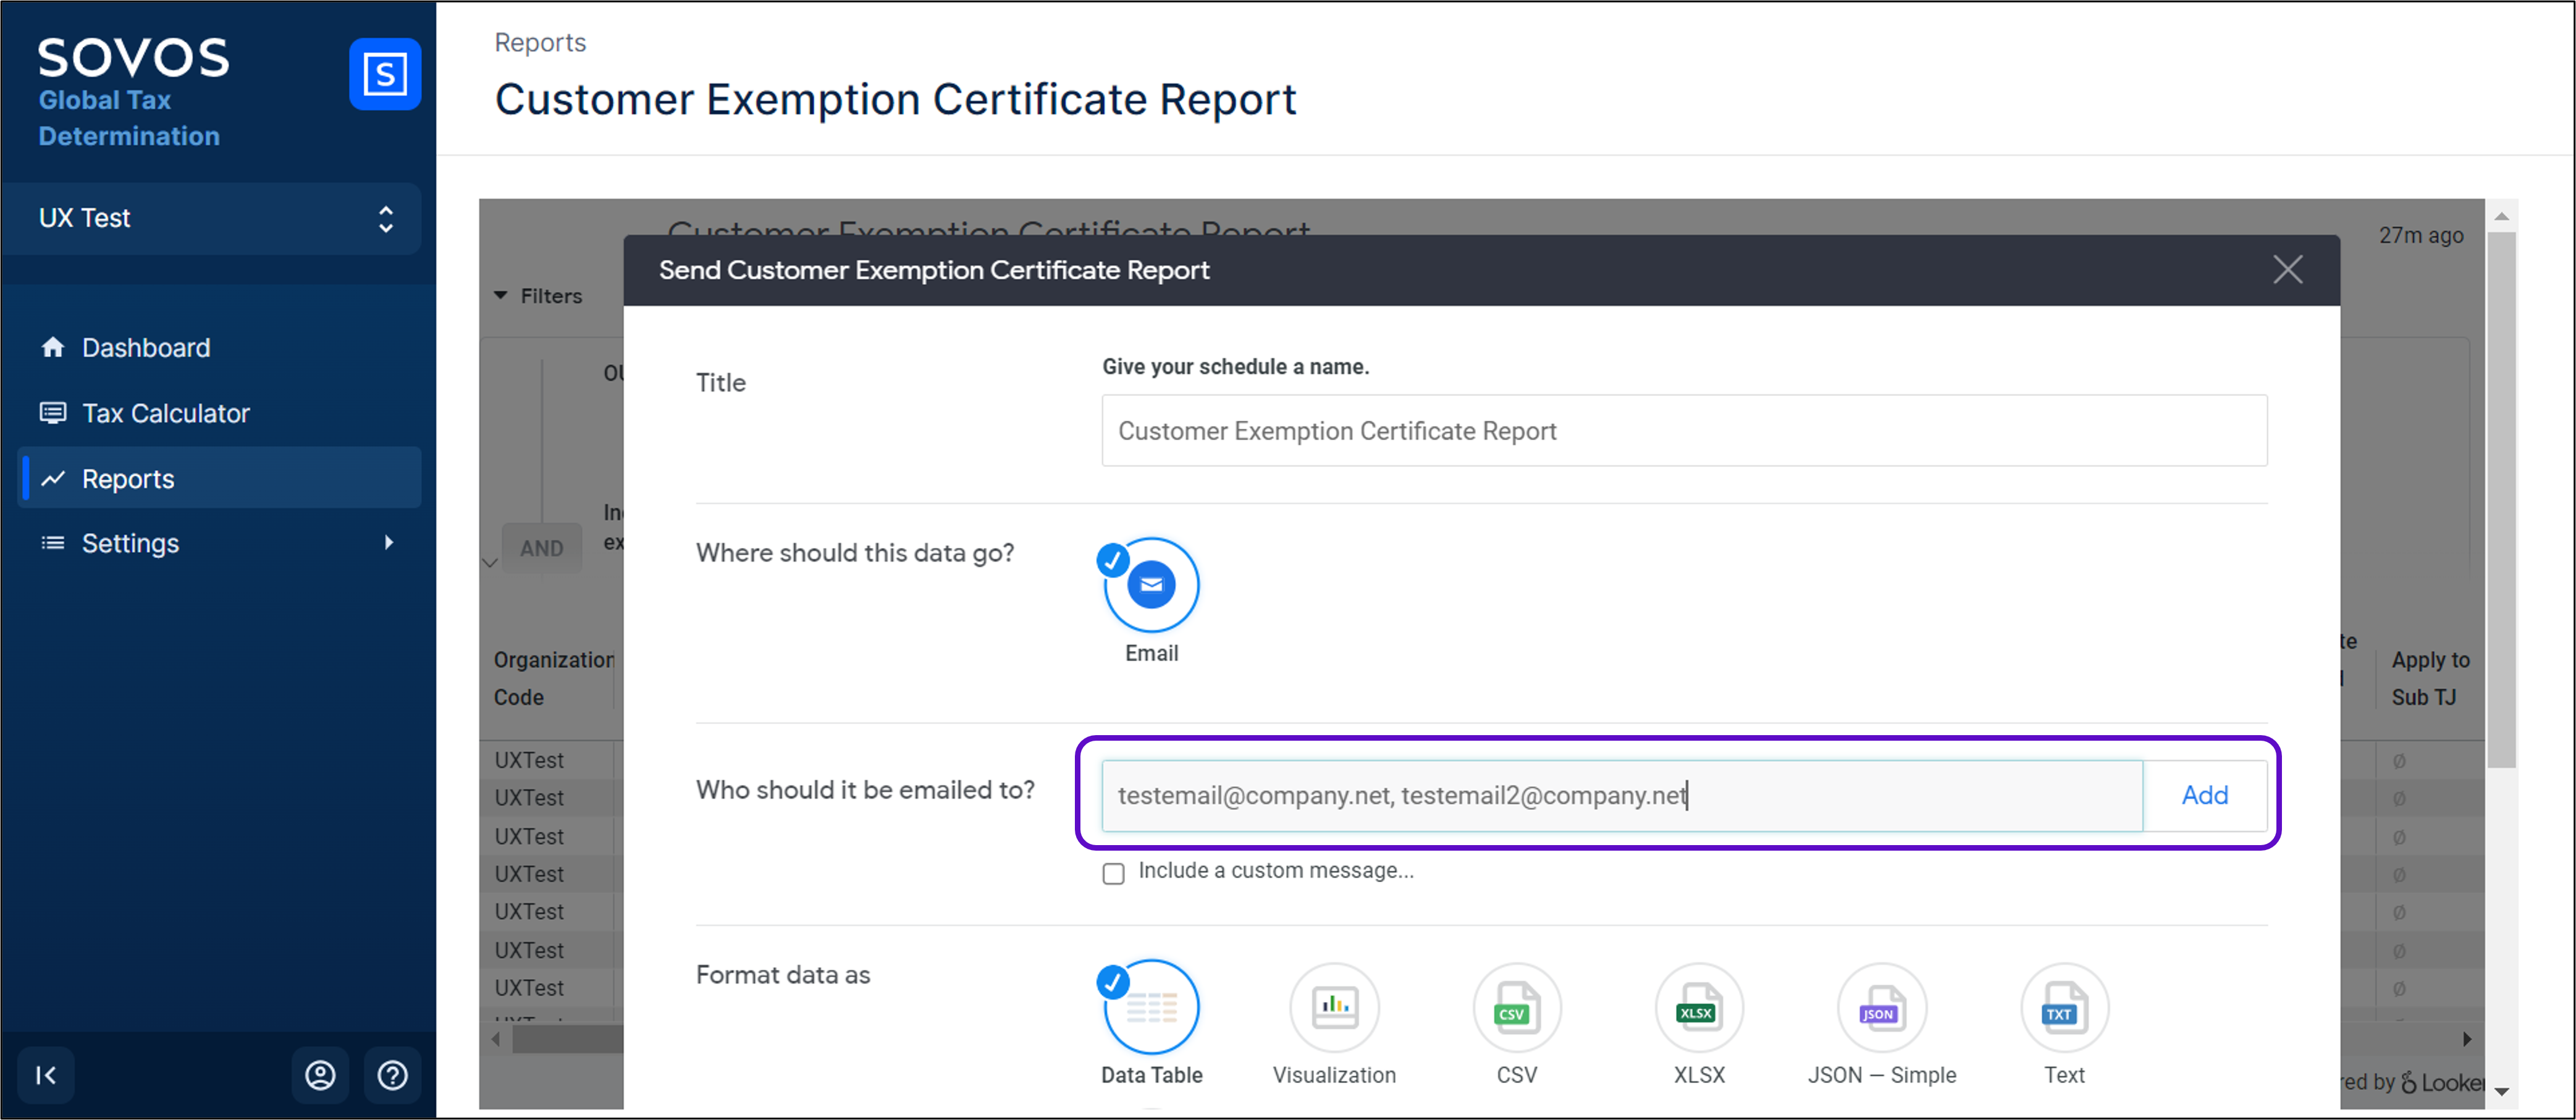
Task: Open Tax Calculator in the sidebar
Action: click(x=165, y=413)
